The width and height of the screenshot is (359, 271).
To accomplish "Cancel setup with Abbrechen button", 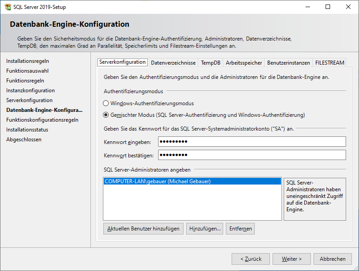I will [x=332, y=259].
